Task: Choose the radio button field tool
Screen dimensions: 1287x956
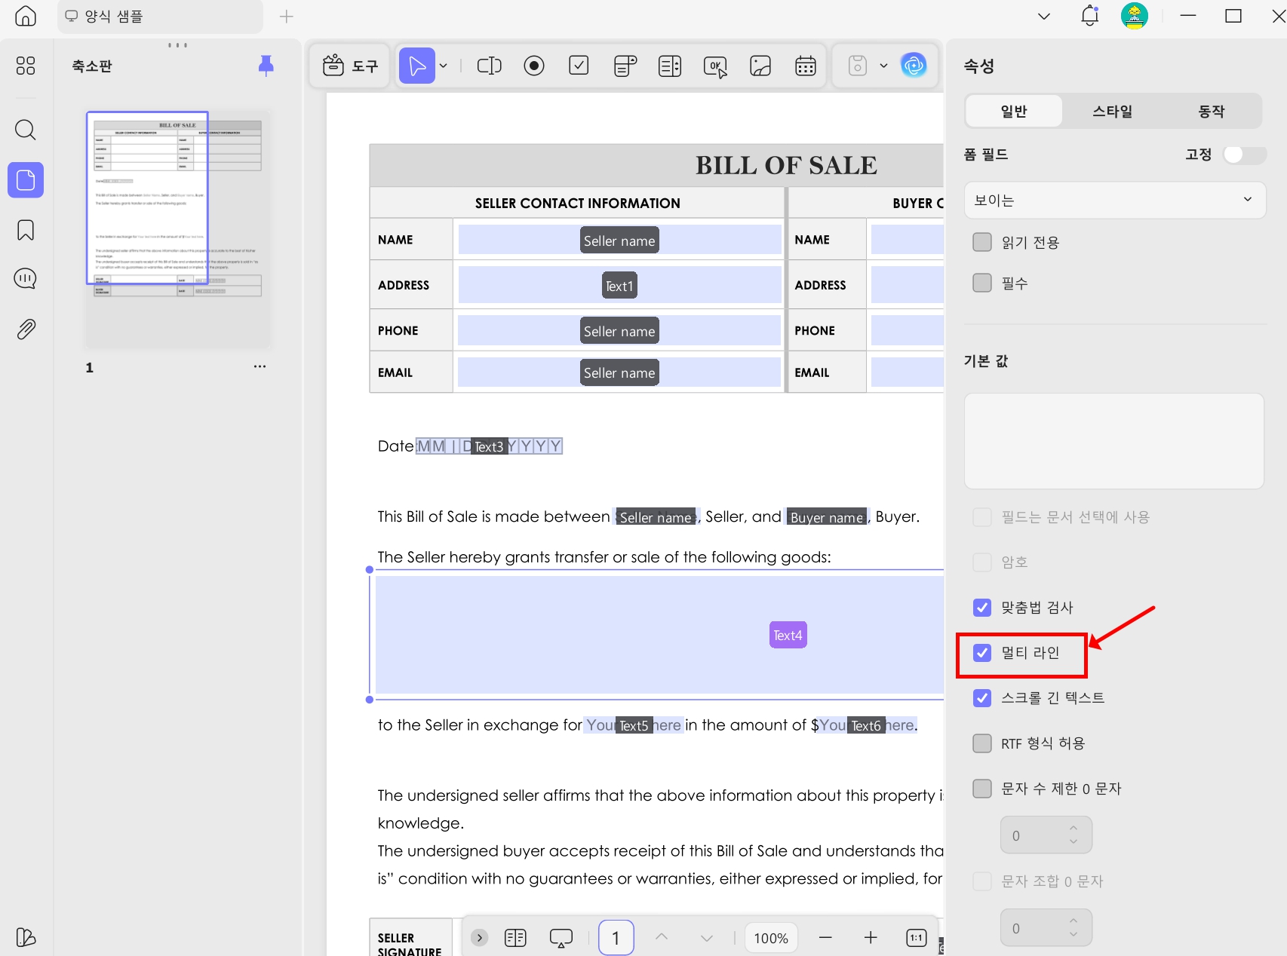Action: pyautogui.click(x=534, y=66)
